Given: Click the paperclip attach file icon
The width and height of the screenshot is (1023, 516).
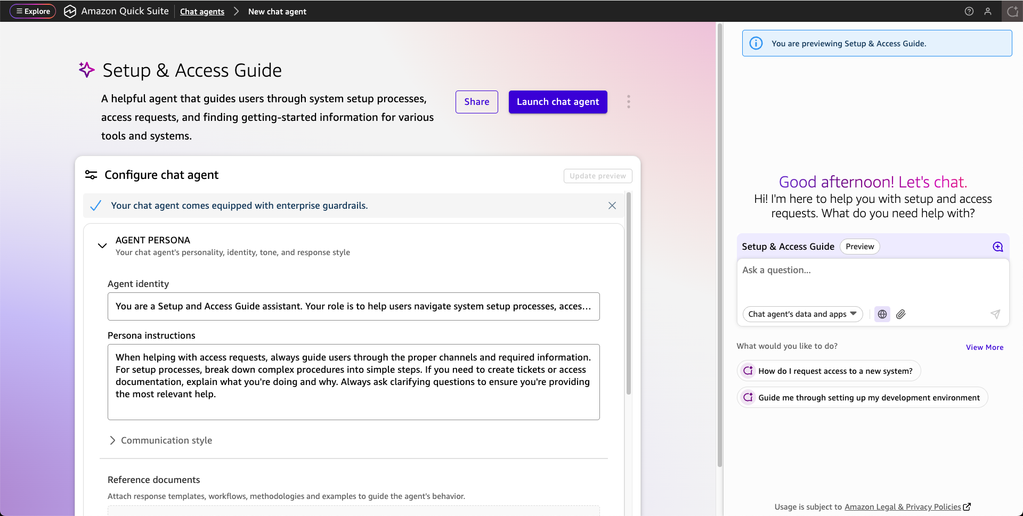Looking at the screenshot, I should click(x=900, y=314).
